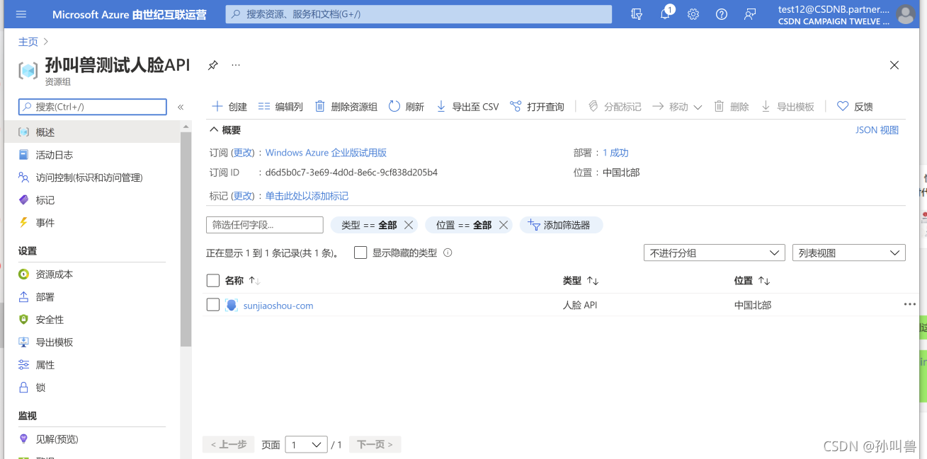Screen dimensions: 927x459
Task: Collapse the left sidebar menu
Action: [x=181, y=107]
